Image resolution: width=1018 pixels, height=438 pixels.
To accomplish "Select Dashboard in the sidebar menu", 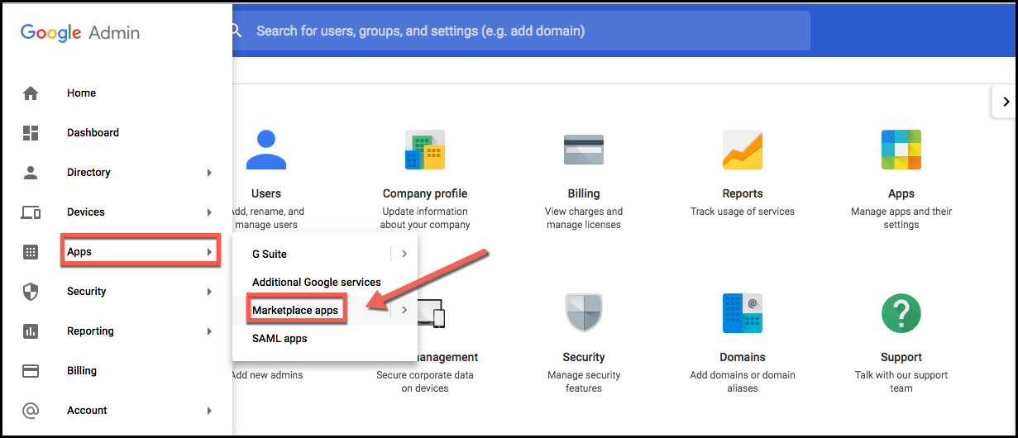I will 93,133.
